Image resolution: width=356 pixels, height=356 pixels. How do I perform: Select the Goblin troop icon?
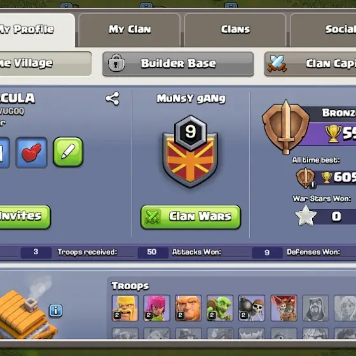[x=220, y=308]
